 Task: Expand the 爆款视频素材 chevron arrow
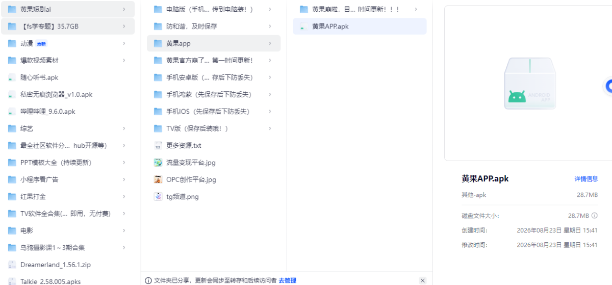(x=124, y=60)
